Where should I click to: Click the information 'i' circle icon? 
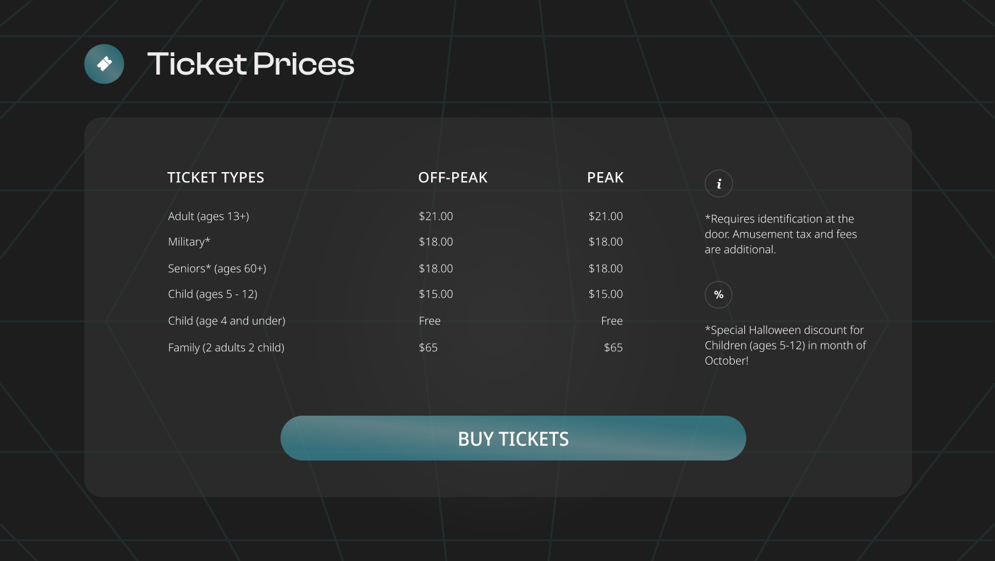coord(719,184)
